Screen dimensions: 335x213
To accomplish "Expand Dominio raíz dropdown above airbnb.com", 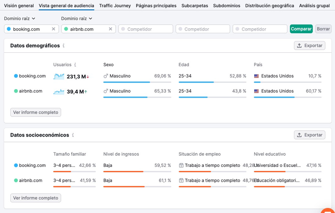I will tap(77, 19).
